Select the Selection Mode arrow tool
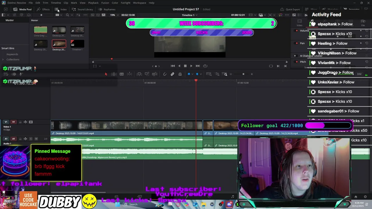The image size is (372, 209). [x=106, y=74]
